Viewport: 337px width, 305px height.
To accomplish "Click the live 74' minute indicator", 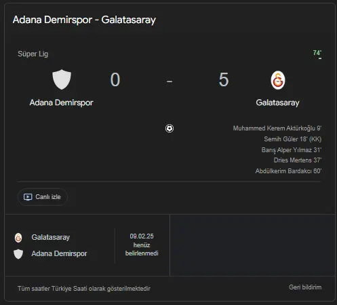I will (x=317, y=53).
